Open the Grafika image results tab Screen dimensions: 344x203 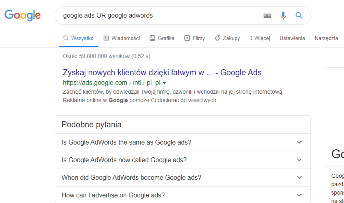click(x=162, y=38)
